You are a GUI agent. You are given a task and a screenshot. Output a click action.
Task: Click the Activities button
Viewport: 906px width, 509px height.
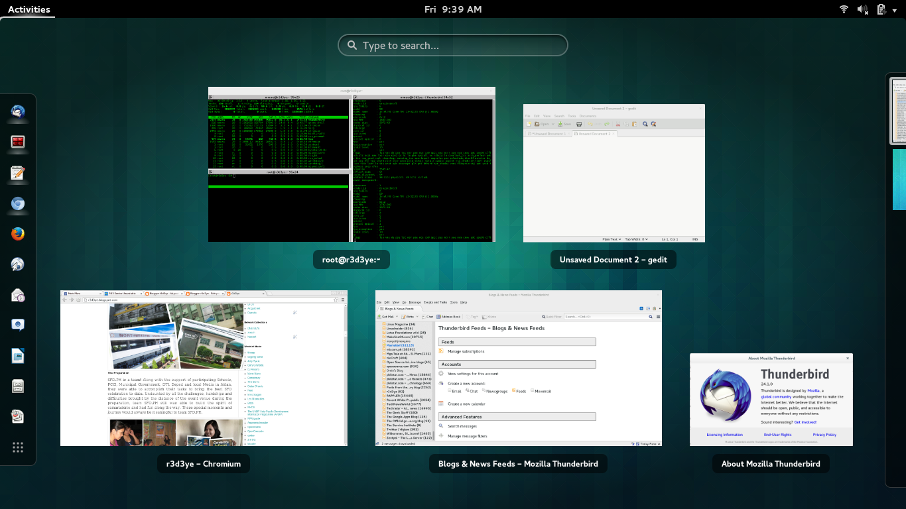pos(29,9)
